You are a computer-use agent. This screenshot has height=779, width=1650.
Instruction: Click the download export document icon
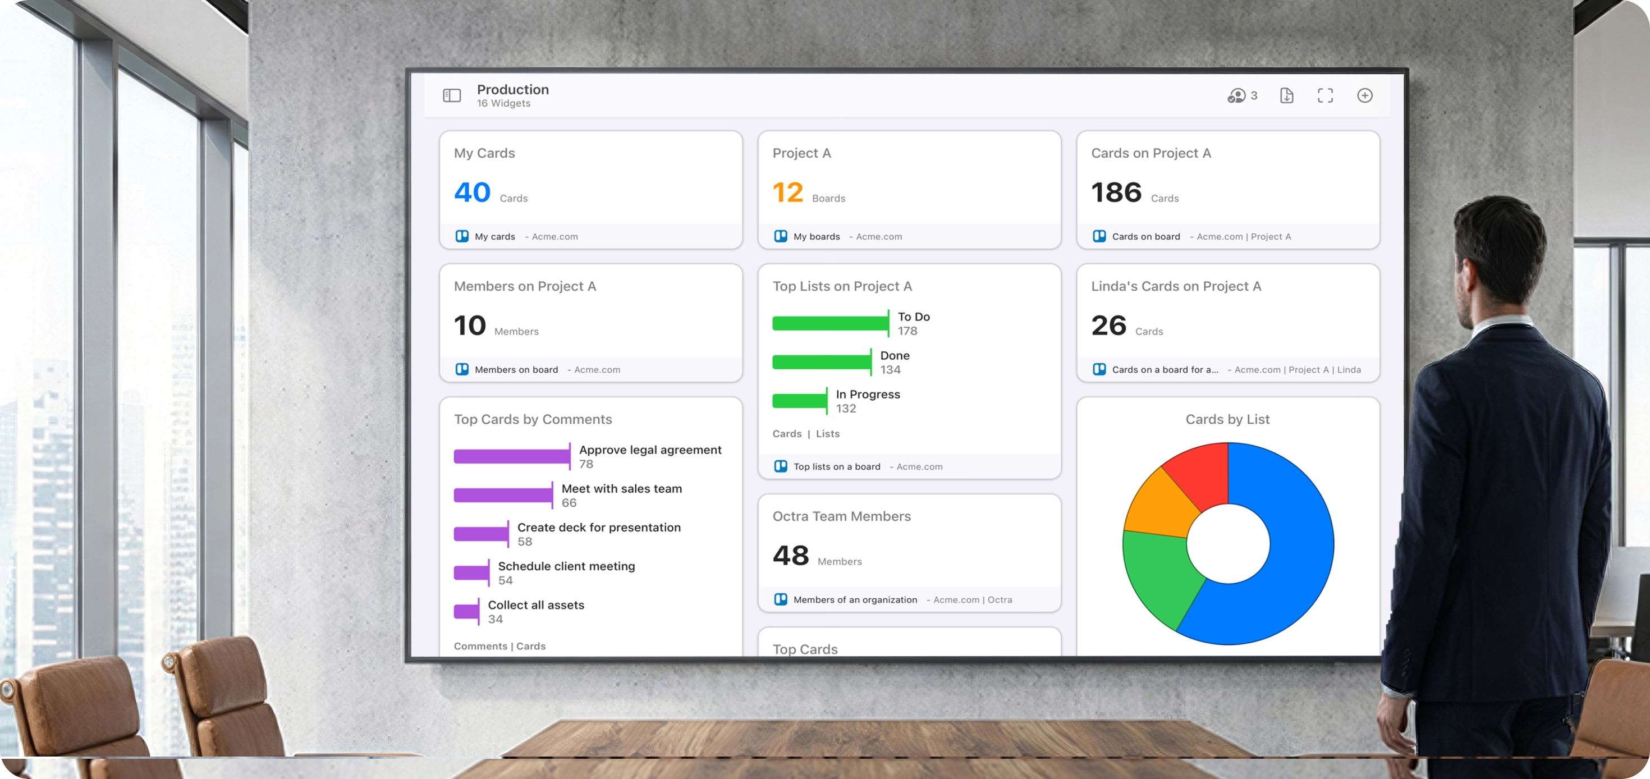click(x=1286, y=95)
